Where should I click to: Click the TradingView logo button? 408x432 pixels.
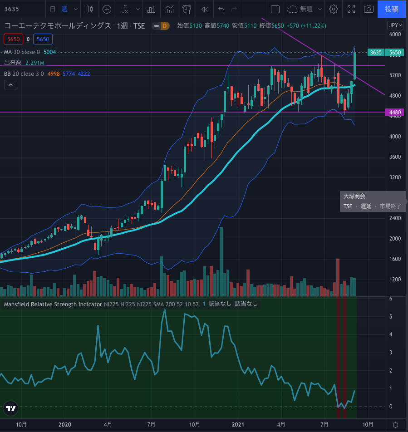coord(11,408)
